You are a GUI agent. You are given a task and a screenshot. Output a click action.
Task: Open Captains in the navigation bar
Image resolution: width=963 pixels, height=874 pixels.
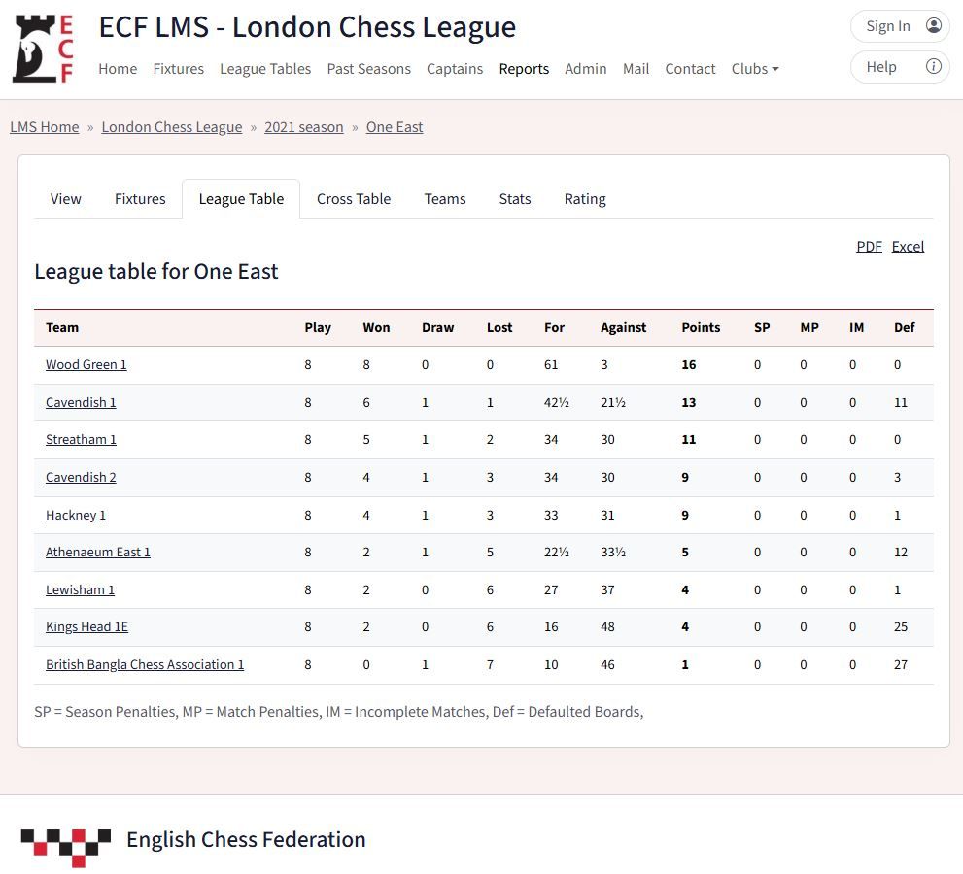[455, 69]
